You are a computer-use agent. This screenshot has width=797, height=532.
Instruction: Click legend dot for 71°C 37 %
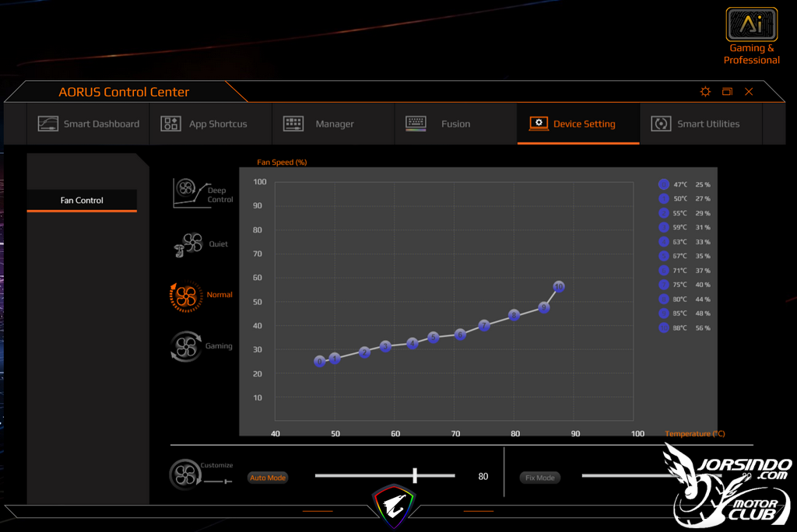663,271
